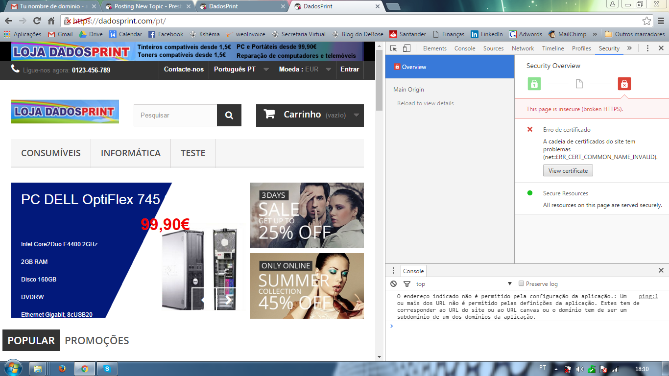Focus the Pesquisar search field

click(175, 115)
